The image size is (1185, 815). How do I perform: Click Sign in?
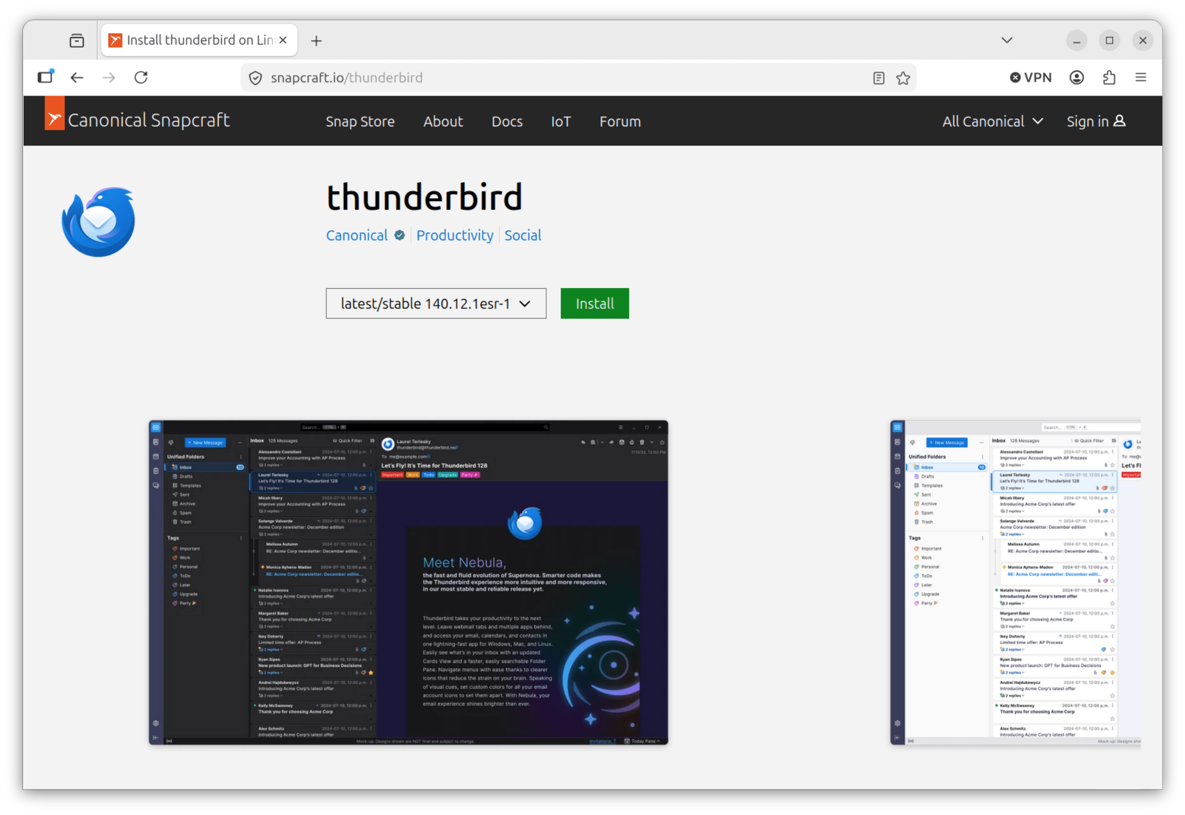[1096, 121]
